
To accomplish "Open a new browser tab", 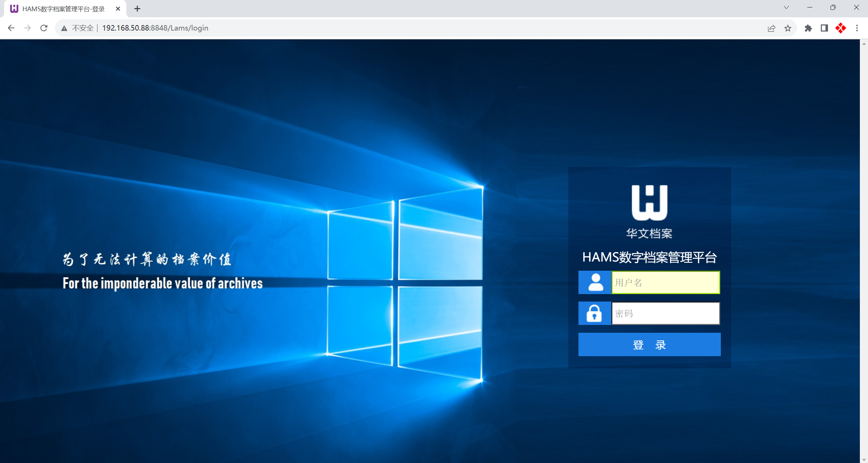I will [137, 9].
